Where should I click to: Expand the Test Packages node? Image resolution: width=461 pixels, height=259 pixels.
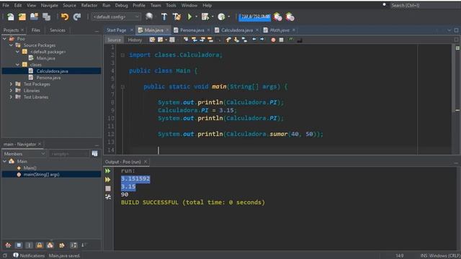point(11,84)
